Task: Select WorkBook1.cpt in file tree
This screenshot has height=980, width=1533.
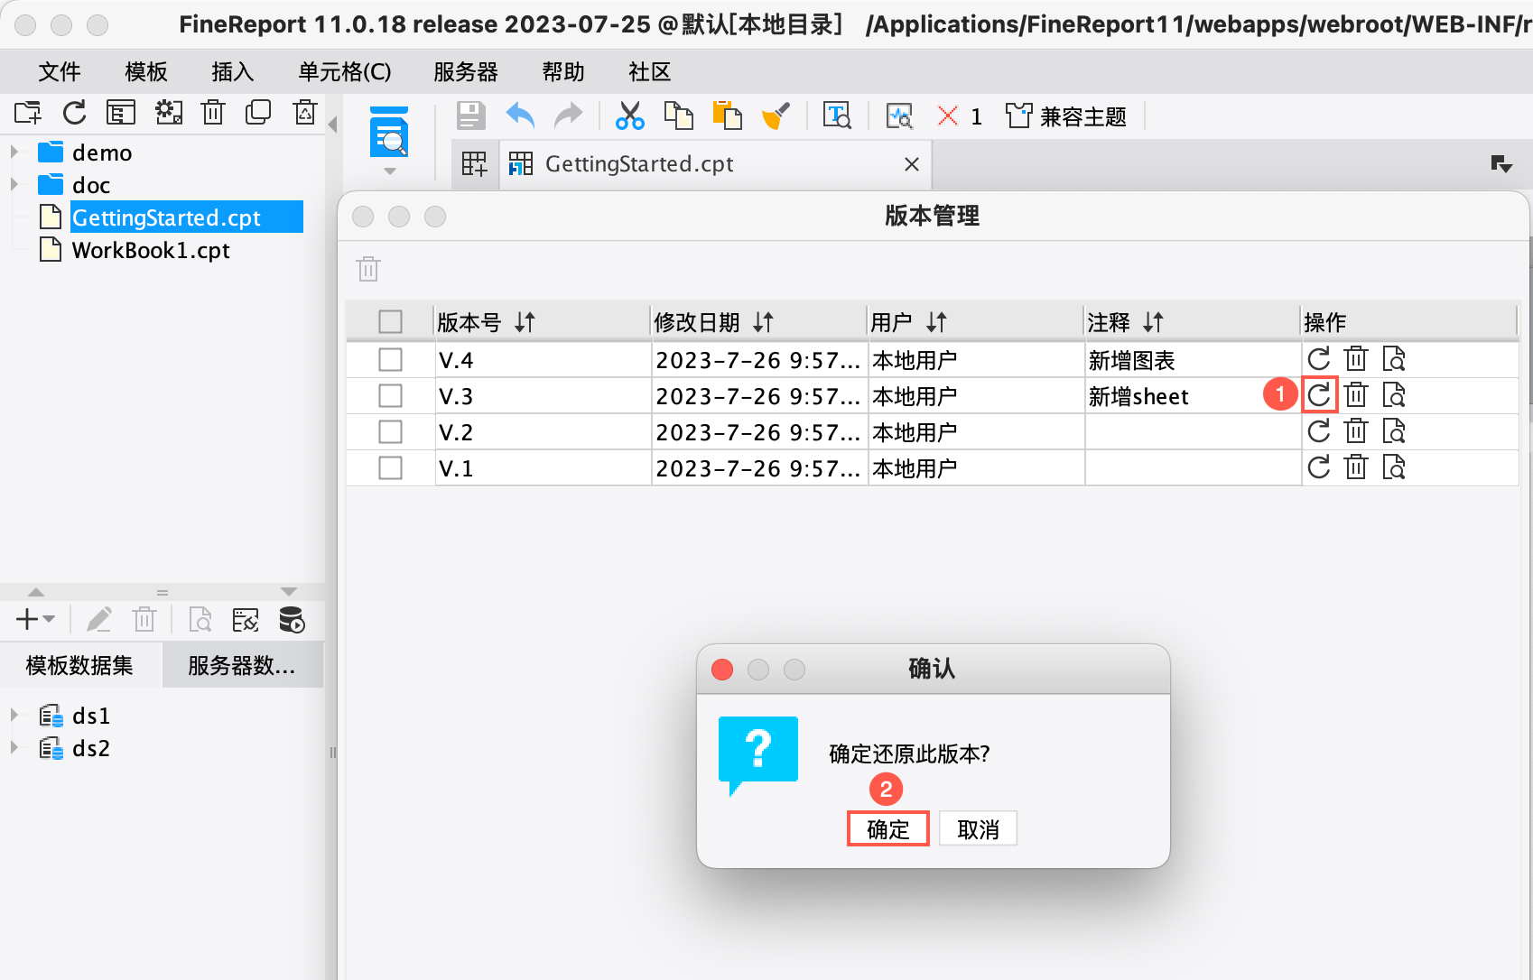Action: [x=151, y=250]
